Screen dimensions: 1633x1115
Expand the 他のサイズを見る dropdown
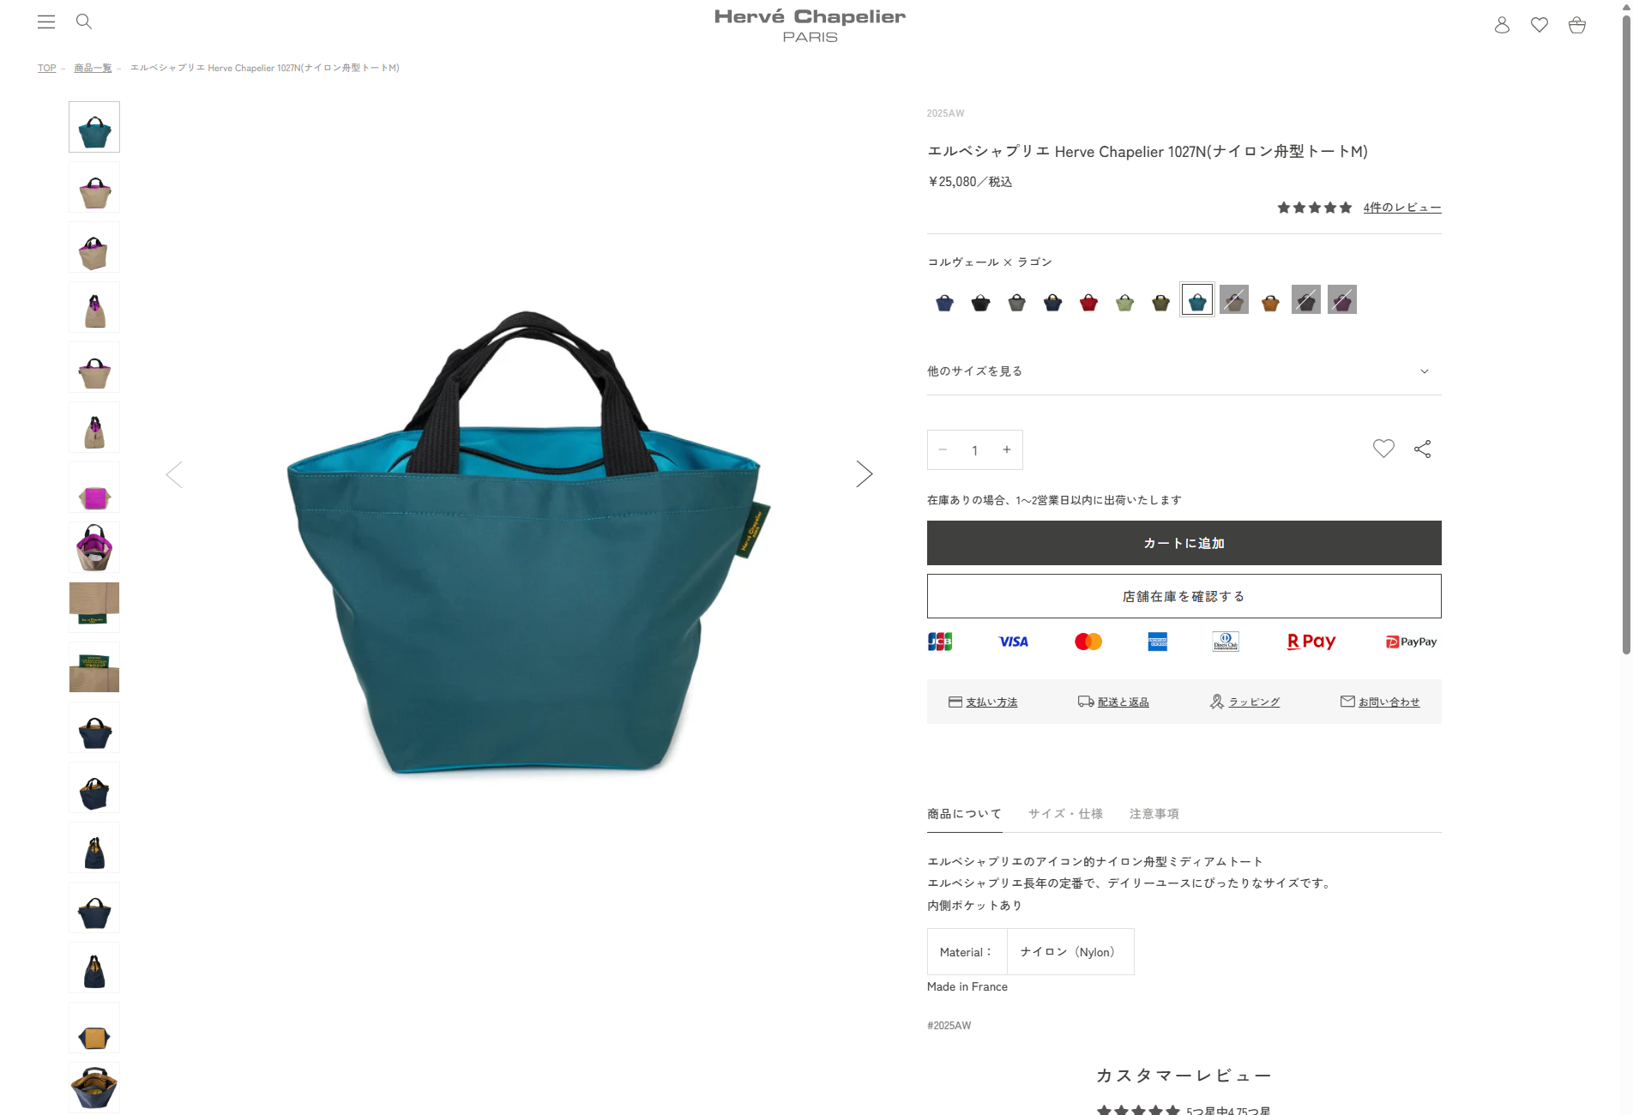(x=1184, y=371)
